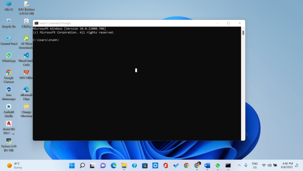Switch to Command Prompt taskbar icon
Screen dimensions: 303x171
tap(228, 165)
